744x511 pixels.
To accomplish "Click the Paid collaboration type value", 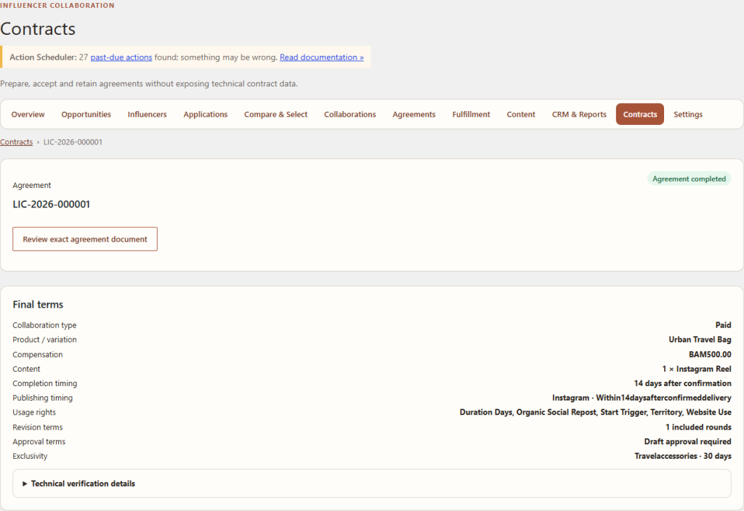I will point(723,325).
